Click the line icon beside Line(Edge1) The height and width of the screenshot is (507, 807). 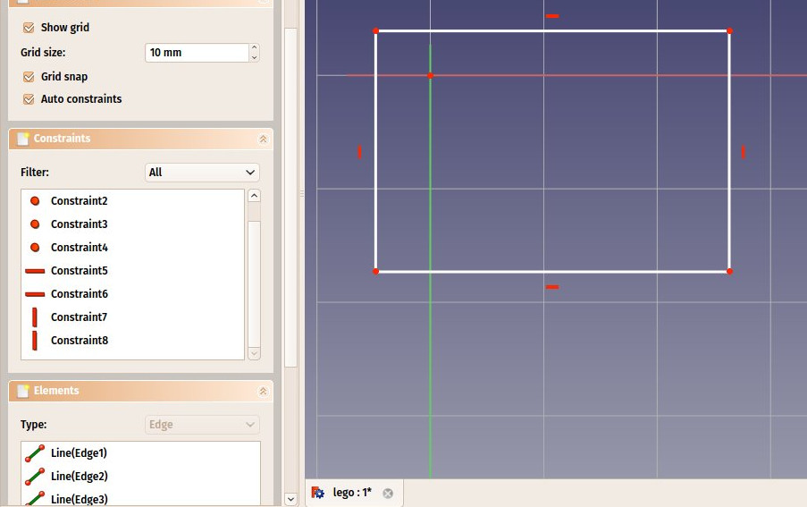pyautogui.click(x=35, y=453)
